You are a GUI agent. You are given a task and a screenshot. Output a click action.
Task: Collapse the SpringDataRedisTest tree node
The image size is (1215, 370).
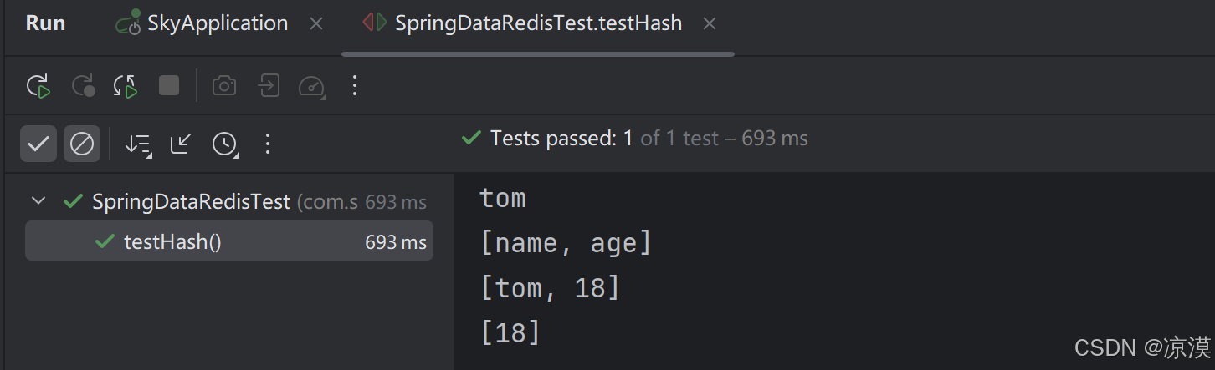(x=38, y=201)
